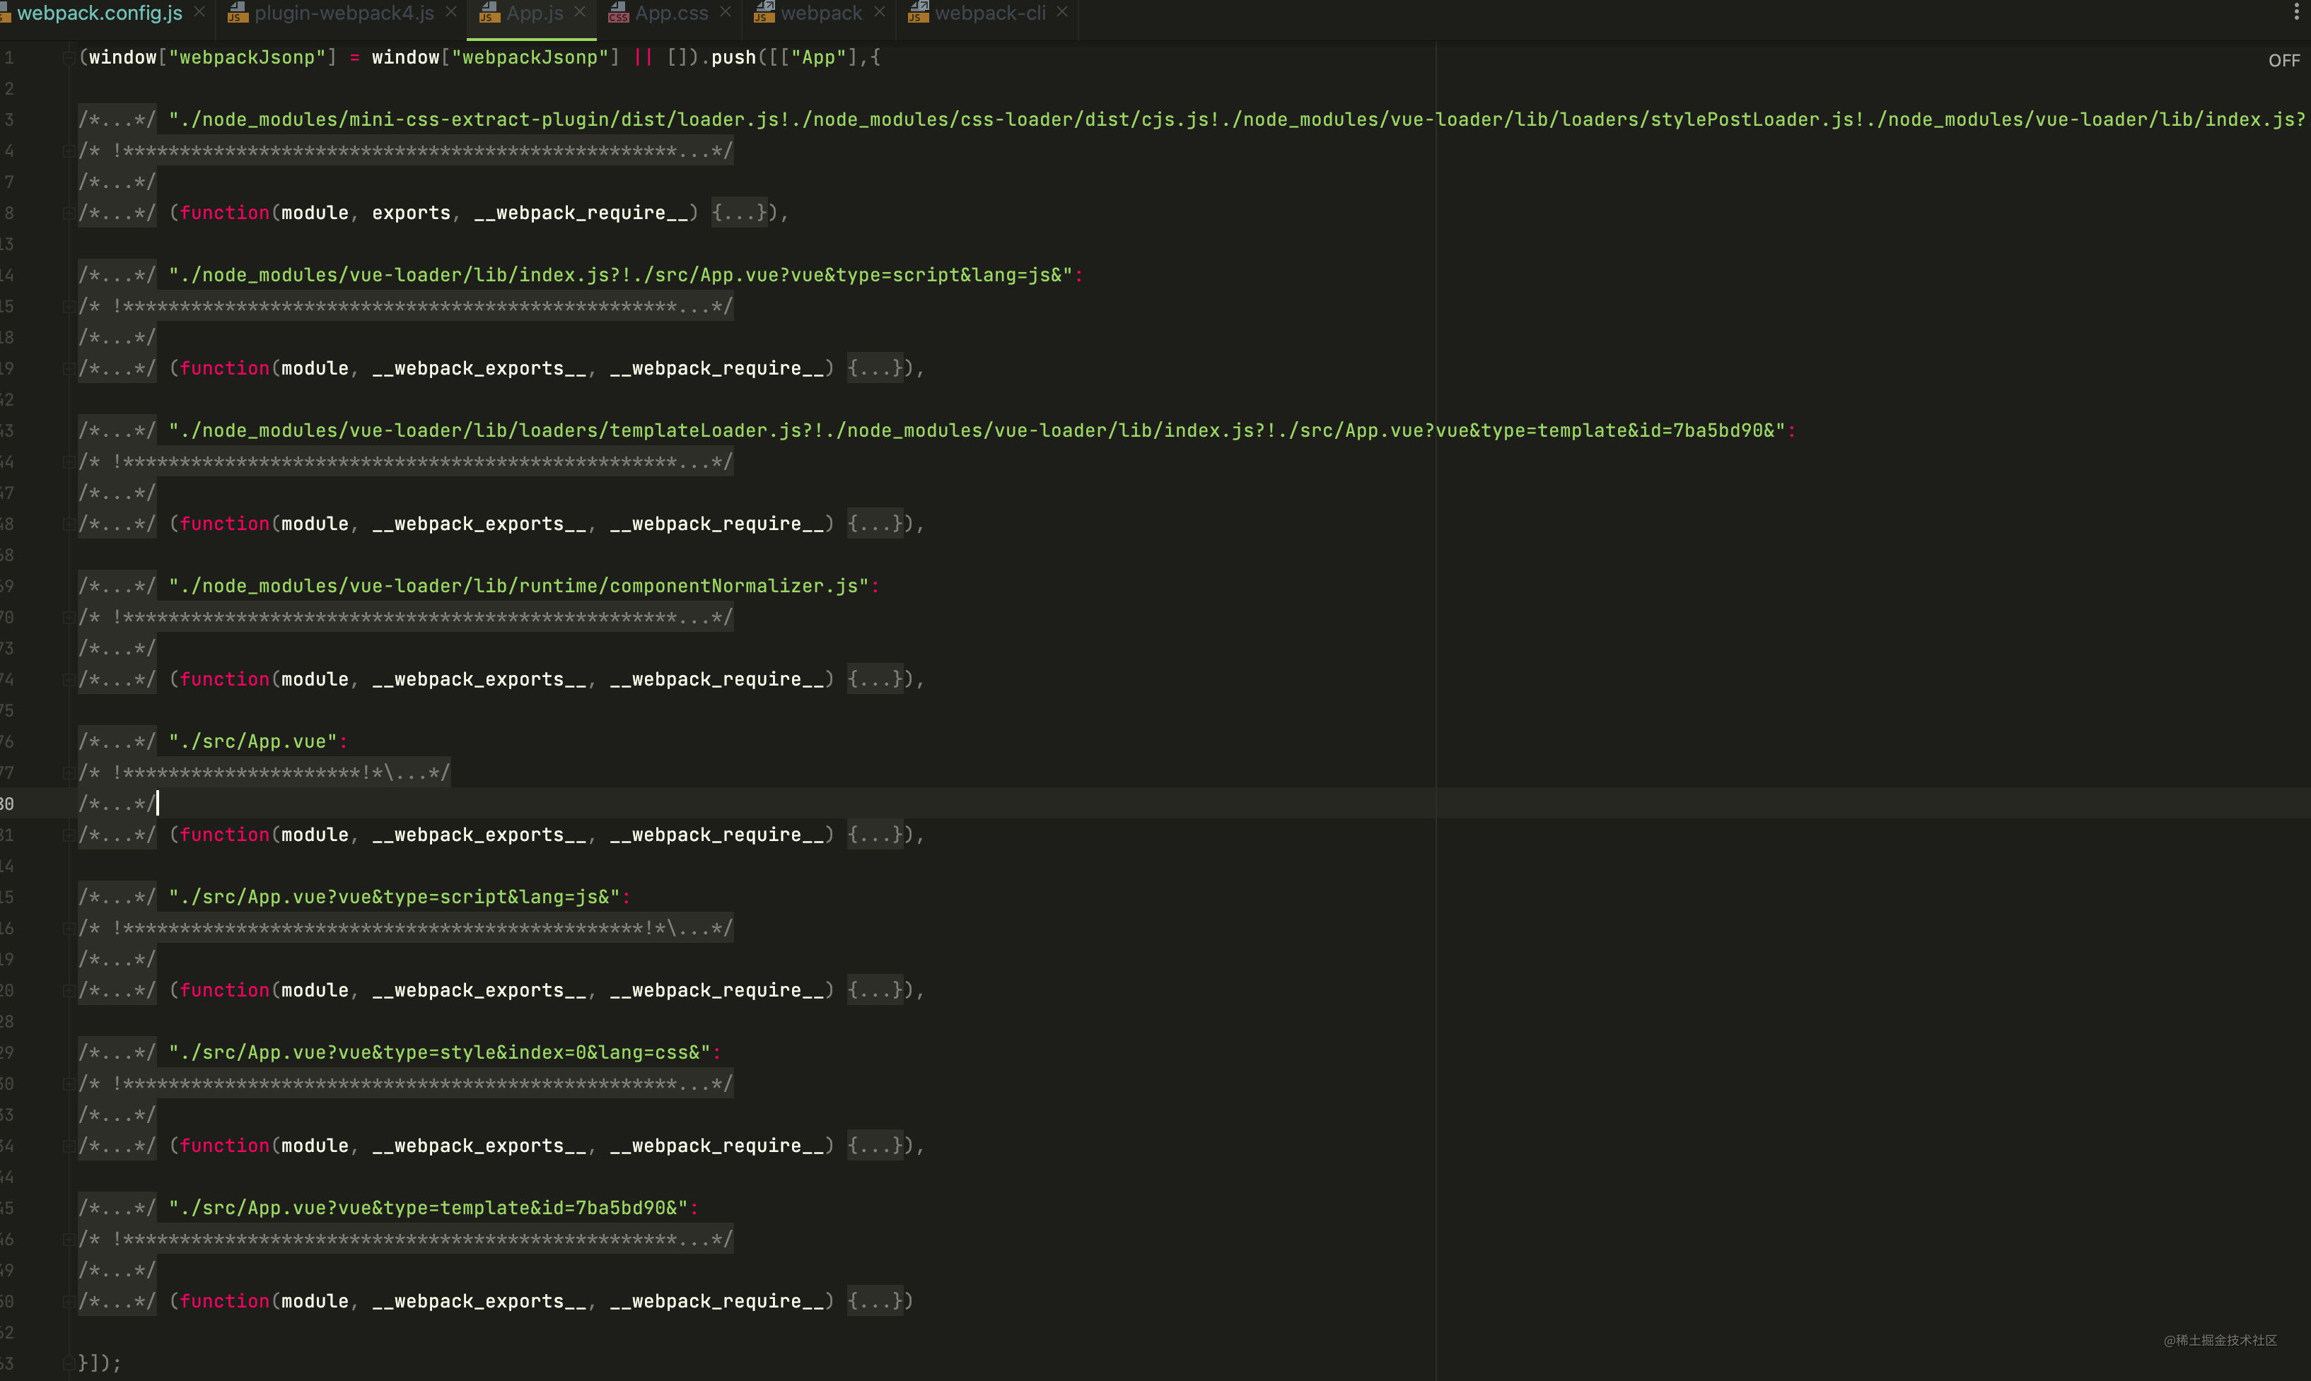Expand gutter fold below the mini-css-extract-plugin line
2311x1381 pixels.
(68, 151)
